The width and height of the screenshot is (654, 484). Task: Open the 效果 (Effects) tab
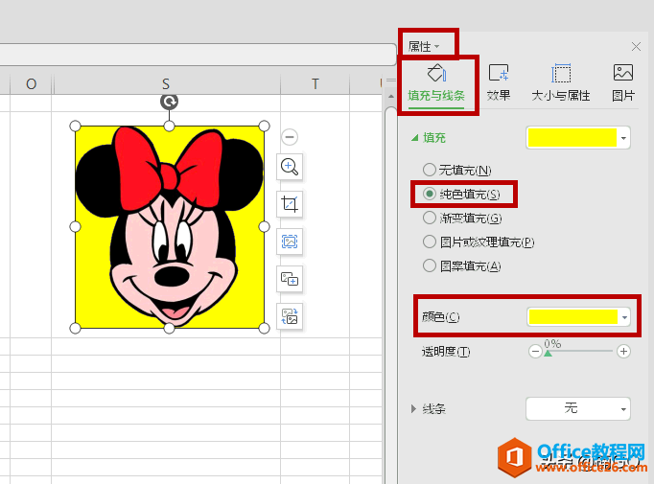(x=499, y=82)
